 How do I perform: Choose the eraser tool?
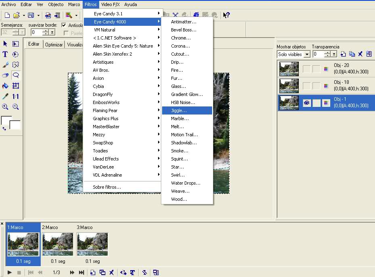pyautogui.click(x=5, y=75)
